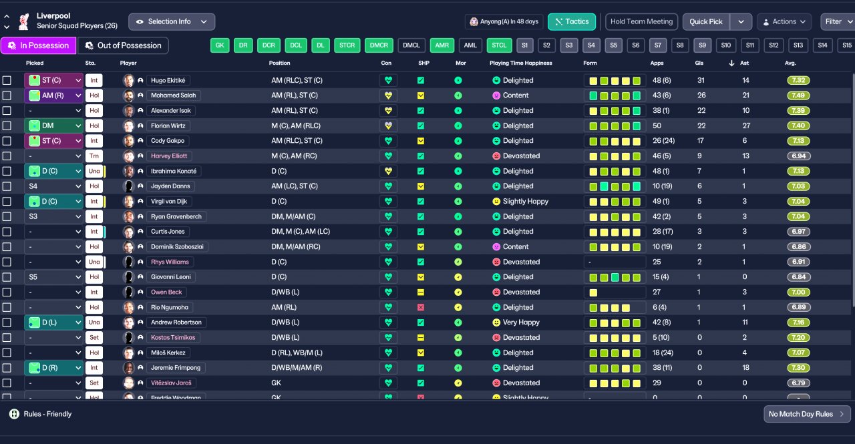Sort by the Playing Time Happiness column
Image resolution: width=855 pixels, height=444 pixels.
pos(521,63)
